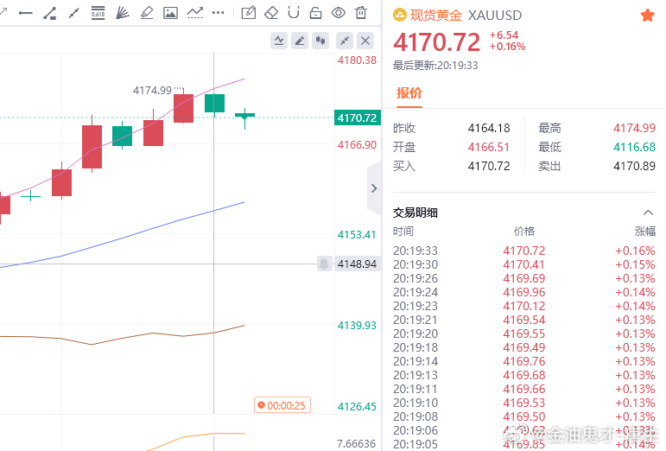Click the 4174.99 high label on chart
666x451 pixels.
pos(152,91)
